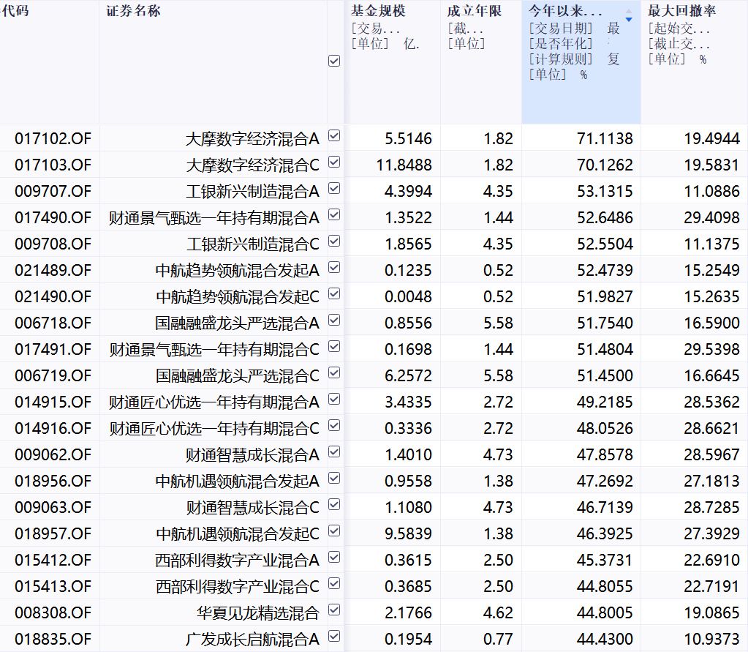748x652 pixels.
Task: Select fund code 006718.OF
Action: (x=53, y=323)
